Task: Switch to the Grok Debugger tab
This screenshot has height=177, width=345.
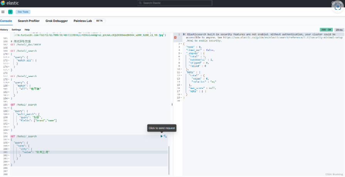Action: (x=56, y=21)
